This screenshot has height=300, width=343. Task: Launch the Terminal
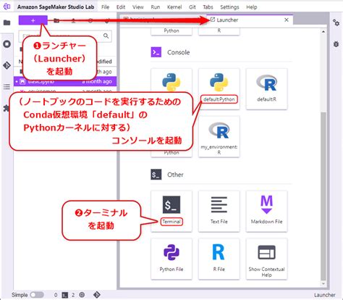[x=171, y=212]
